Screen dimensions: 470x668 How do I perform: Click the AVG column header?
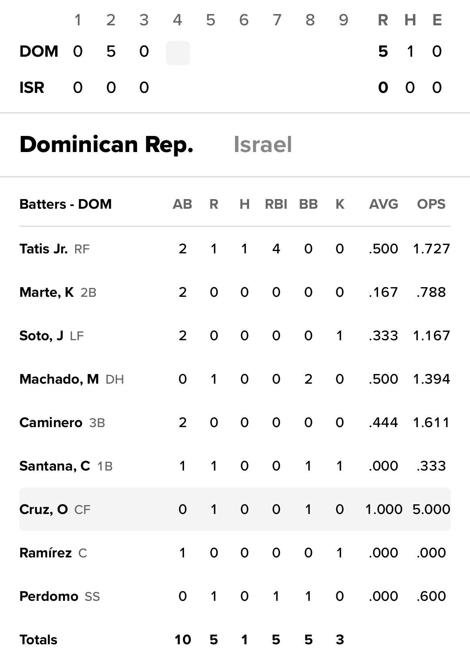click(384, 204)
